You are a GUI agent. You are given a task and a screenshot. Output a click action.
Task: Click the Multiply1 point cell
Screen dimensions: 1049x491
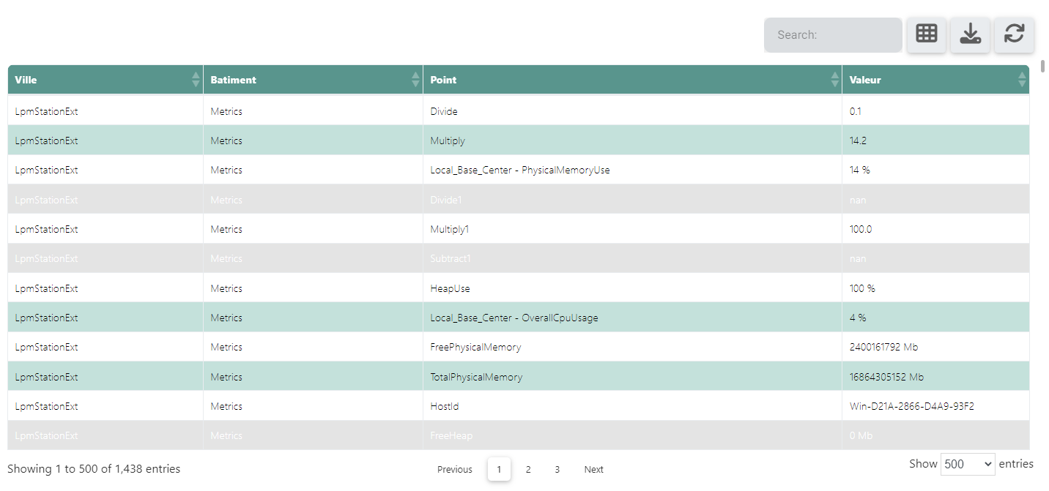[x=632, y=229]
